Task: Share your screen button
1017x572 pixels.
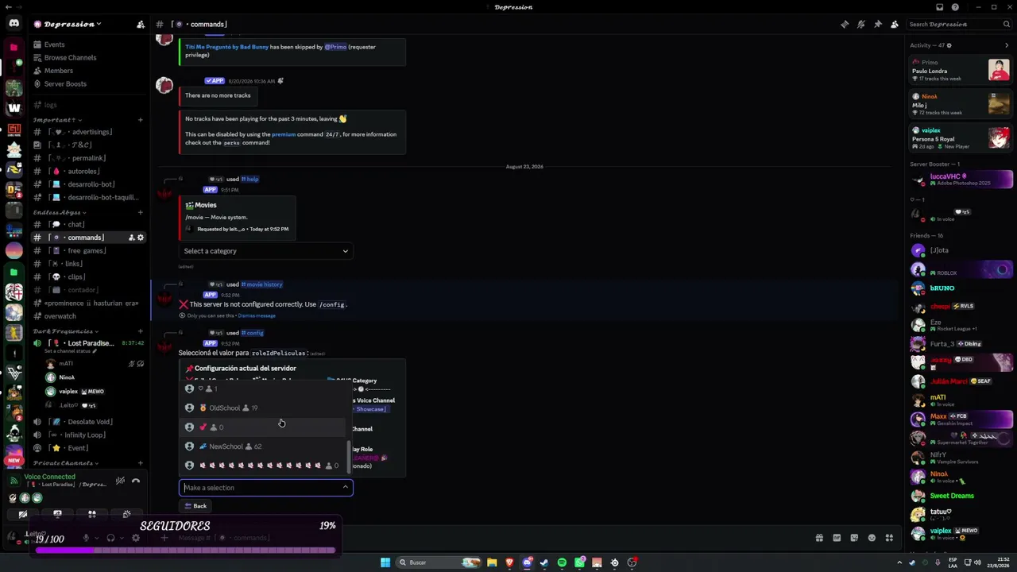Action: pos(57,514)
